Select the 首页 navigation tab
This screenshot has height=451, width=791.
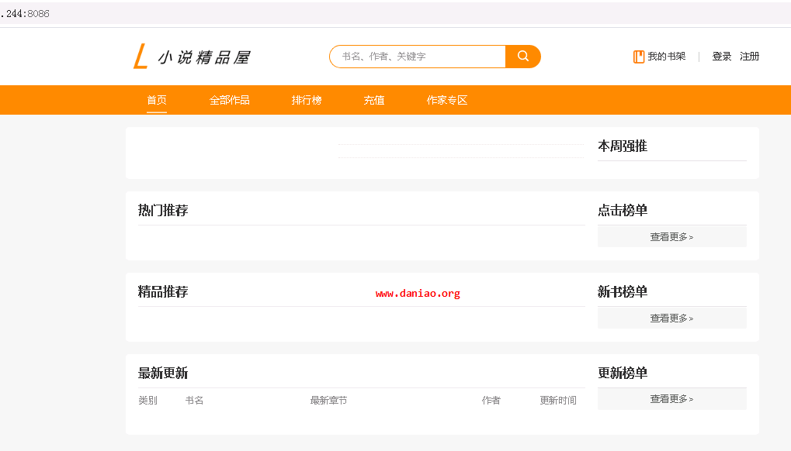click(x=157, y=100)
